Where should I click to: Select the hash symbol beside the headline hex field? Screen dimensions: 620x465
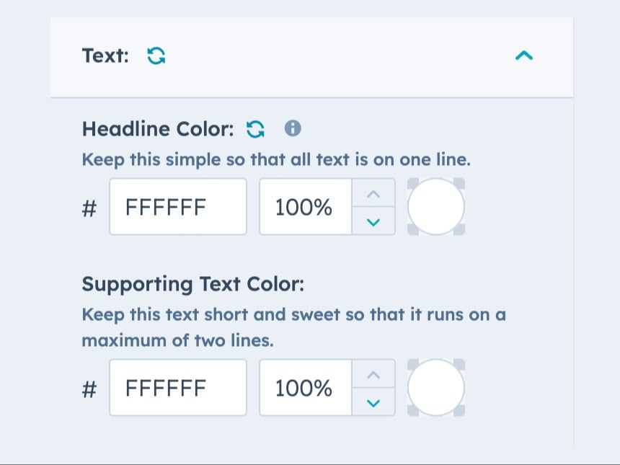89,207
